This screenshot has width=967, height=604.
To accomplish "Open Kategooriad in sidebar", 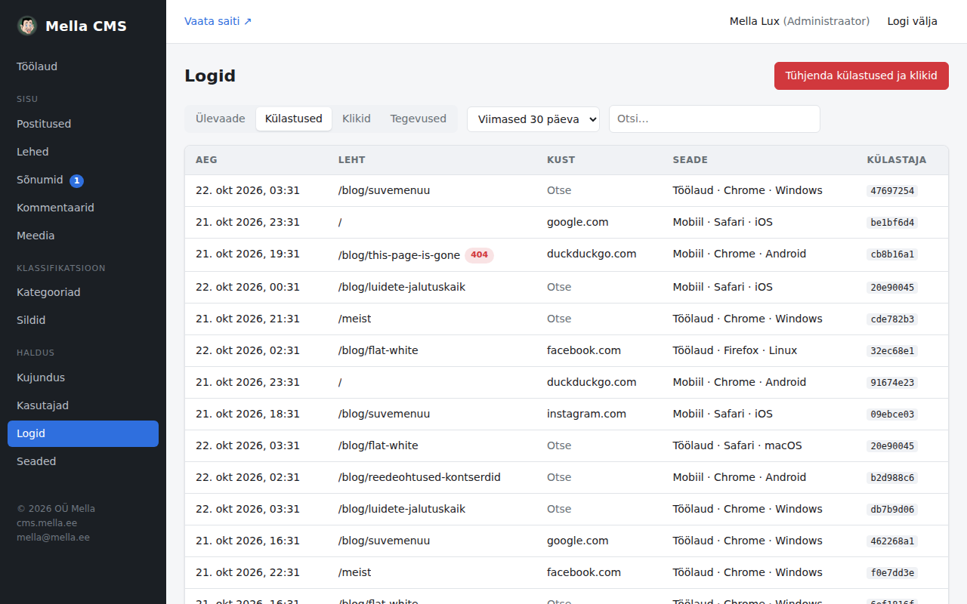I will pyautogui.click(x=83, y=292).
